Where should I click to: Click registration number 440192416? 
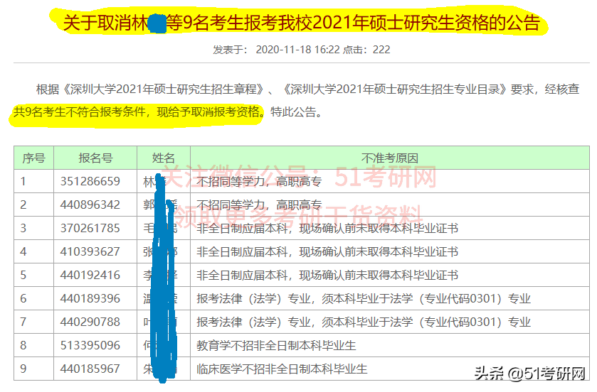tap(90, 275)
